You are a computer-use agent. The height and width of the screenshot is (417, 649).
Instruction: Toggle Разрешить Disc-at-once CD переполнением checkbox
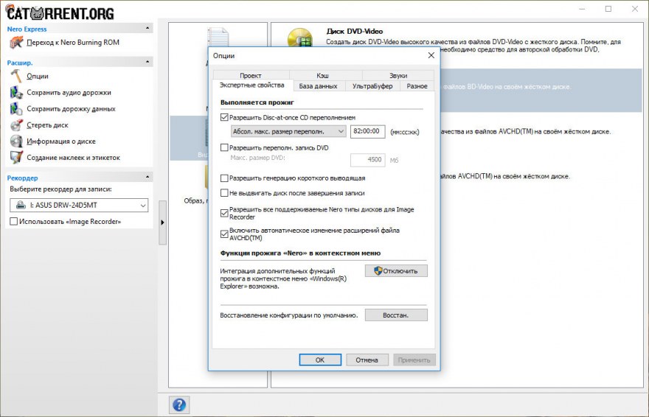[224, 117]
